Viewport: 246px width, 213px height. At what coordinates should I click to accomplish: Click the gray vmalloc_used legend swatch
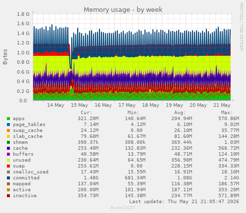pyautogui.click(x=8, y=172)
